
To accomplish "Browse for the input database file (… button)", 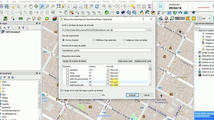I will coord(149,30).
